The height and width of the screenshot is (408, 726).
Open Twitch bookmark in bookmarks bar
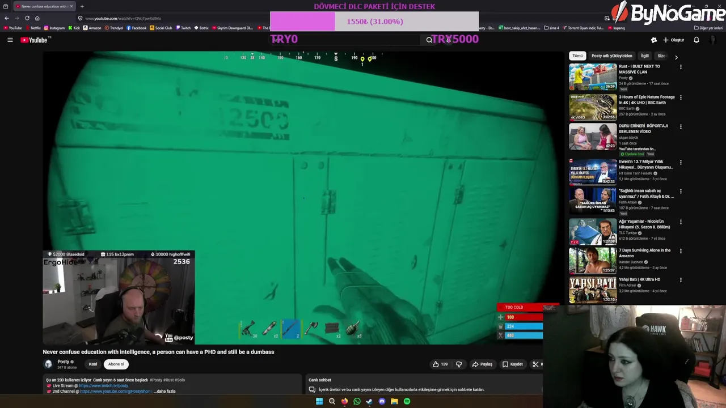[x=183, y=28]
